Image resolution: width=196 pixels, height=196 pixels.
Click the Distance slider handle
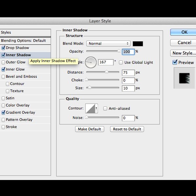point(106,72)
